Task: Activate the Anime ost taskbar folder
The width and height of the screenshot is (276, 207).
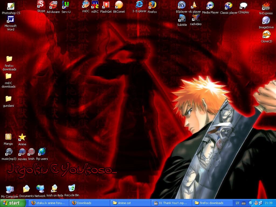Action: 130,203
